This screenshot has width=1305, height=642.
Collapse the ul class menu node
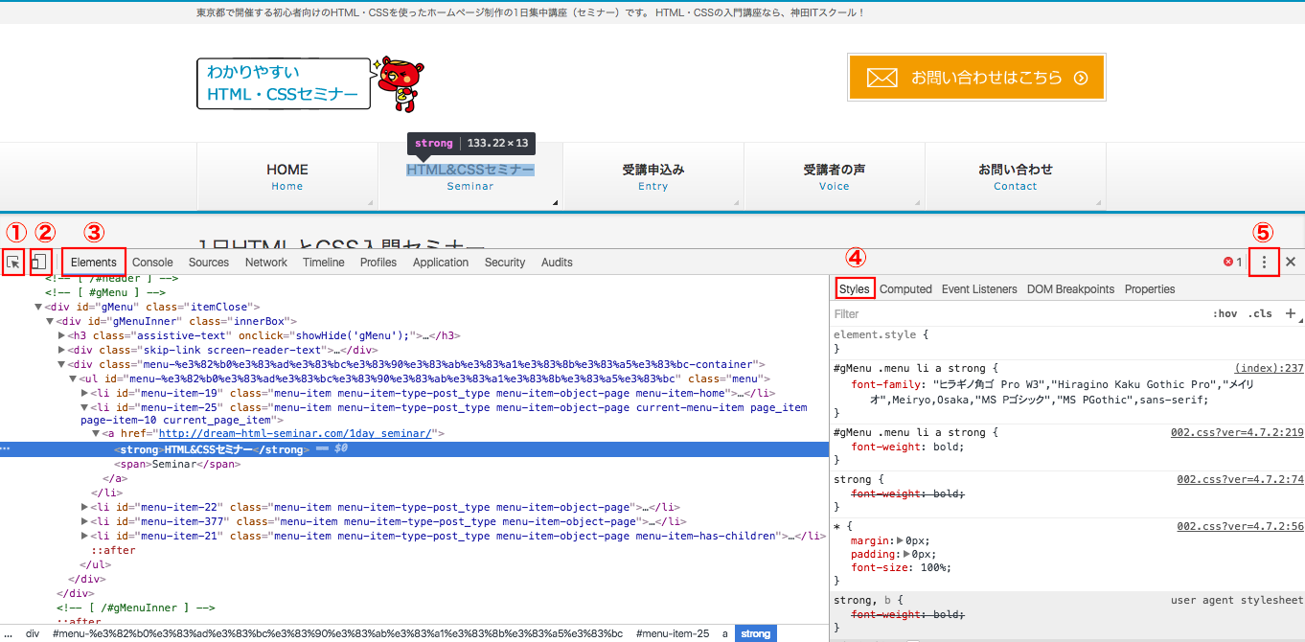pyautogui.click(x=73, y=379)
